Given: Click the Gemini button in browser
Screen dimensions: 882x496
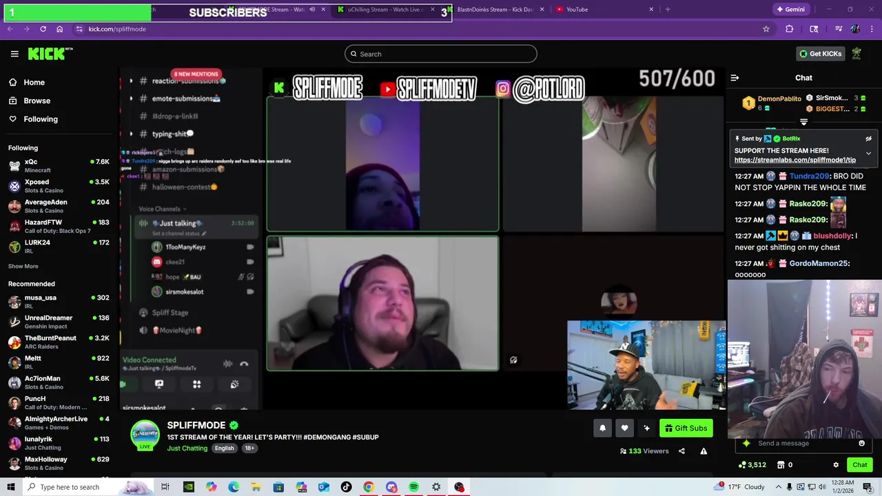Looking at the screenshot, I should pyautogui.click(x=790, y=10).
